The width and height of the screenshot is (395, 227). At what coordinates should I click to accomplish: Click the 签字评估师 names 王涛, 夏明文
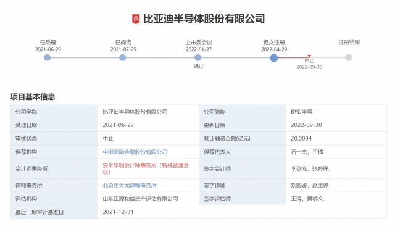click(x=307, y=199)
